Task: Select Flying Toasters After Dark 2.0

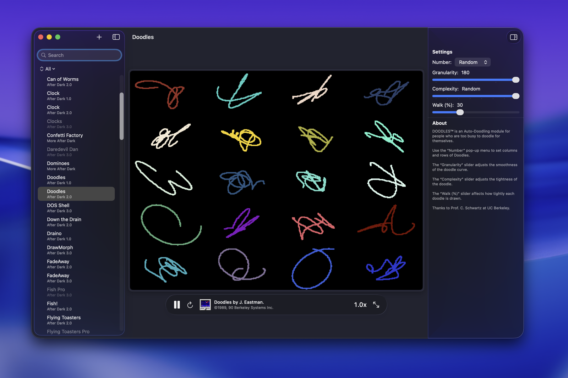Action: [76, 320]
